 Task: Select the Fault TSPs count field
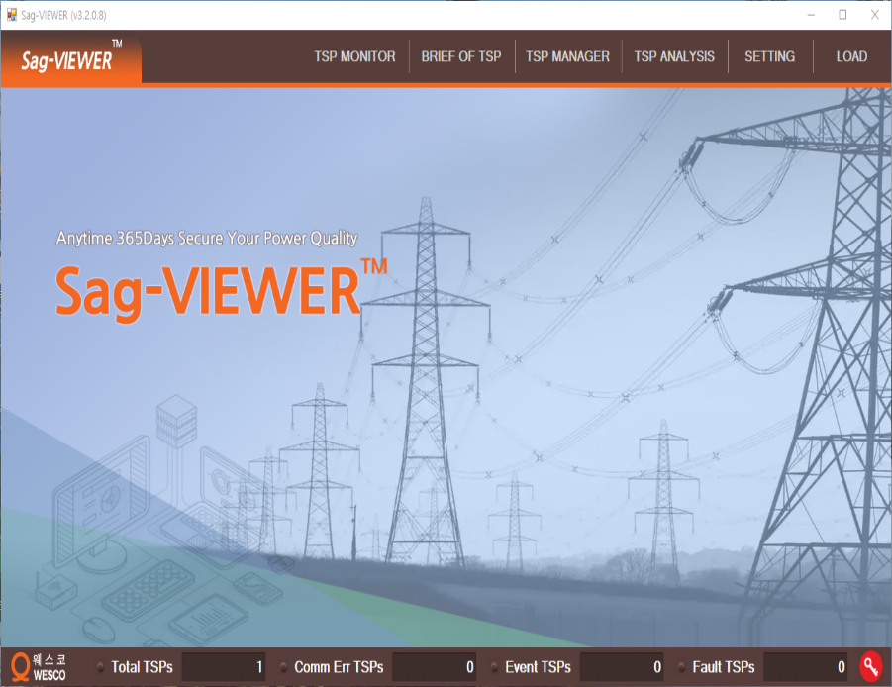[x=806, y=666]
